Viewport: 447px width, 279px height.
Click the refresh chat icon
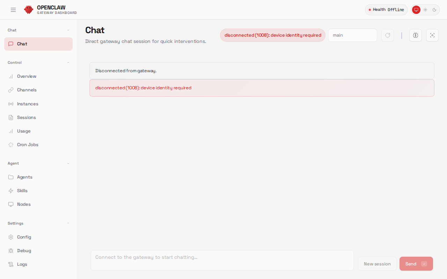(x=387, y=35)
